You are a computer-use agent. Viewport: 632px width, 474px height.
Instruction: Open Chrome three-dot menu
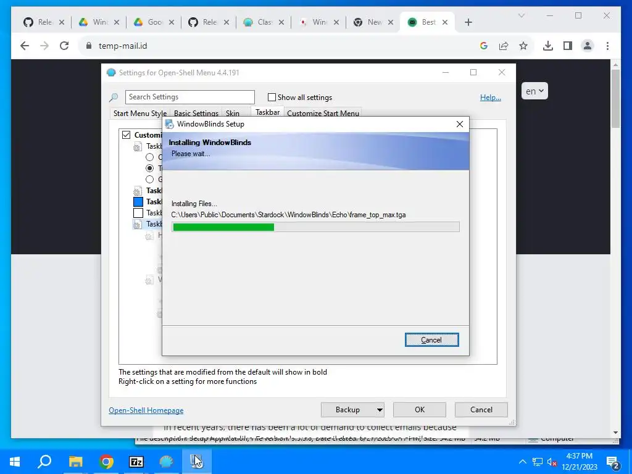(607, 46)
